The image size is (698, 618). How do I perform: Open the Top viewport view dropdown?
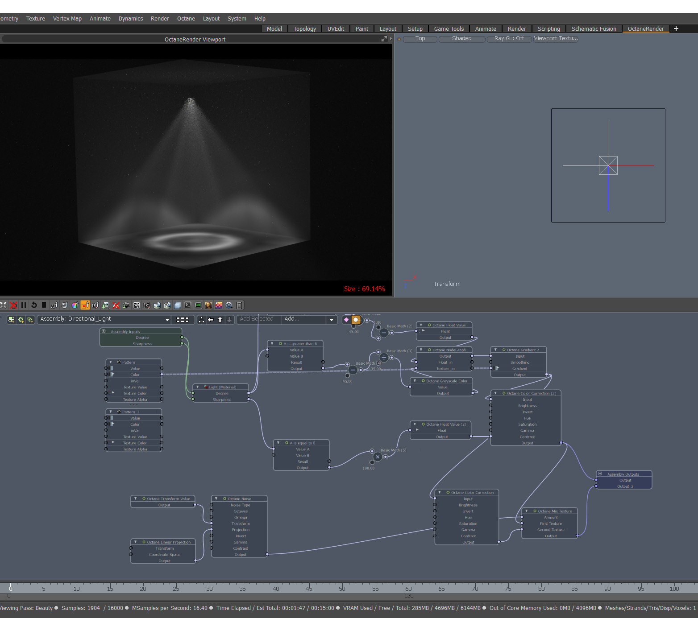coord(420,38)
